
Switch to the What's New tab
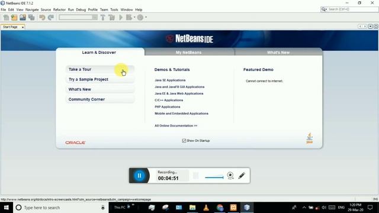(x=278, y=52)
